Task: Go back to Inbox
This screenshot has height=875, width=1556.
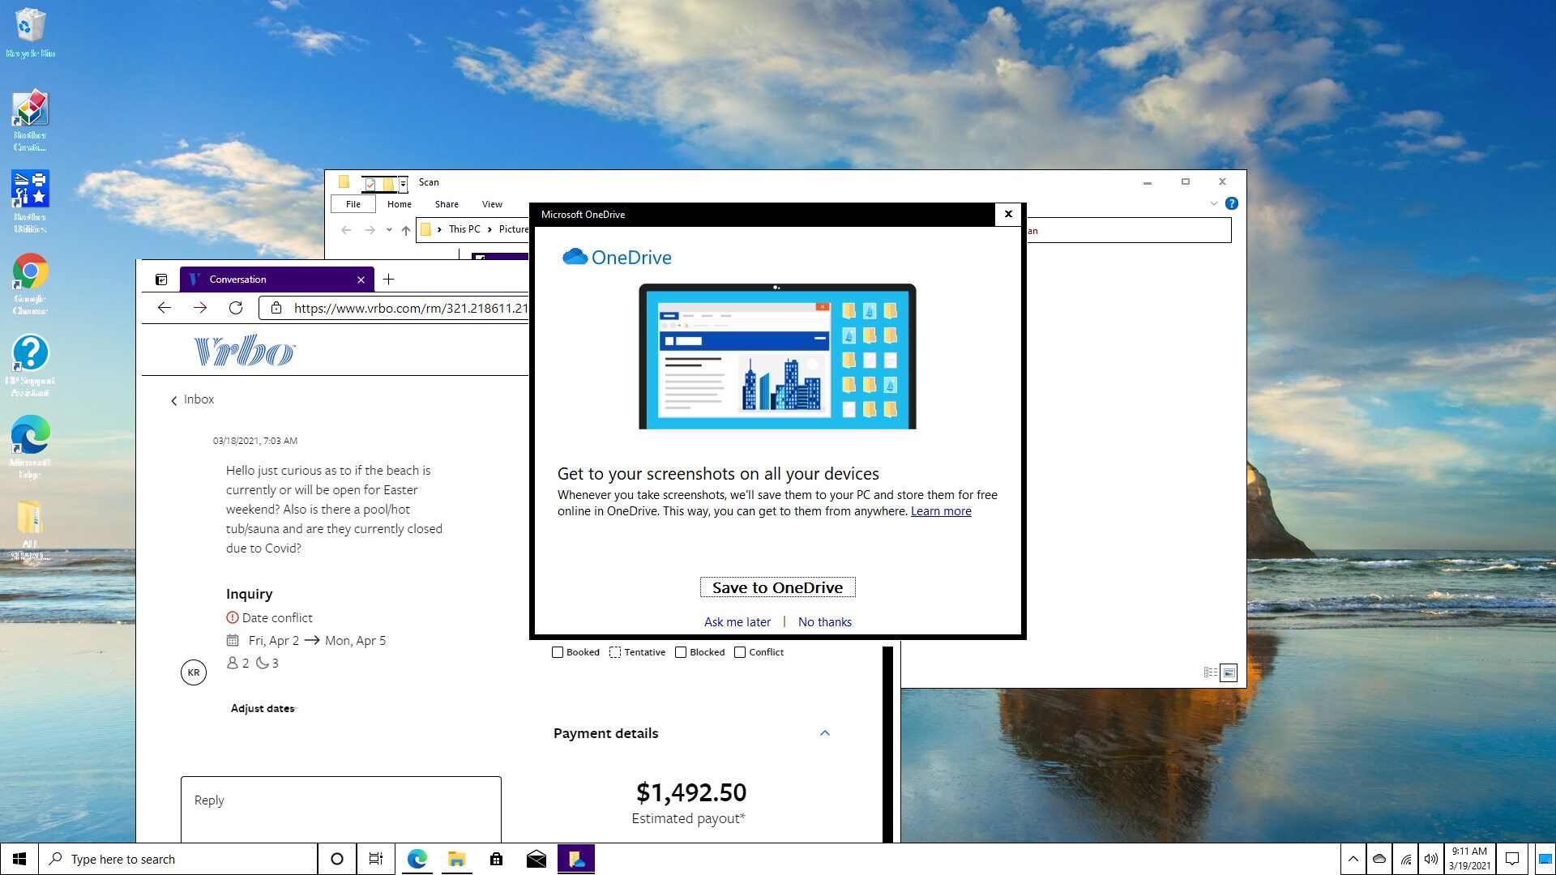Action: click(x=193, y=399)
